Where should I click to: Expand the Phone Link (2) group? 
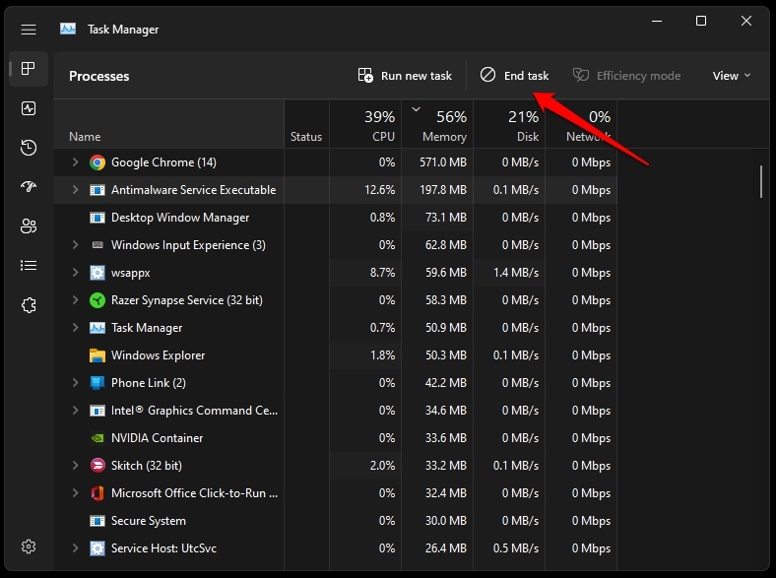(x=75, y=382)
